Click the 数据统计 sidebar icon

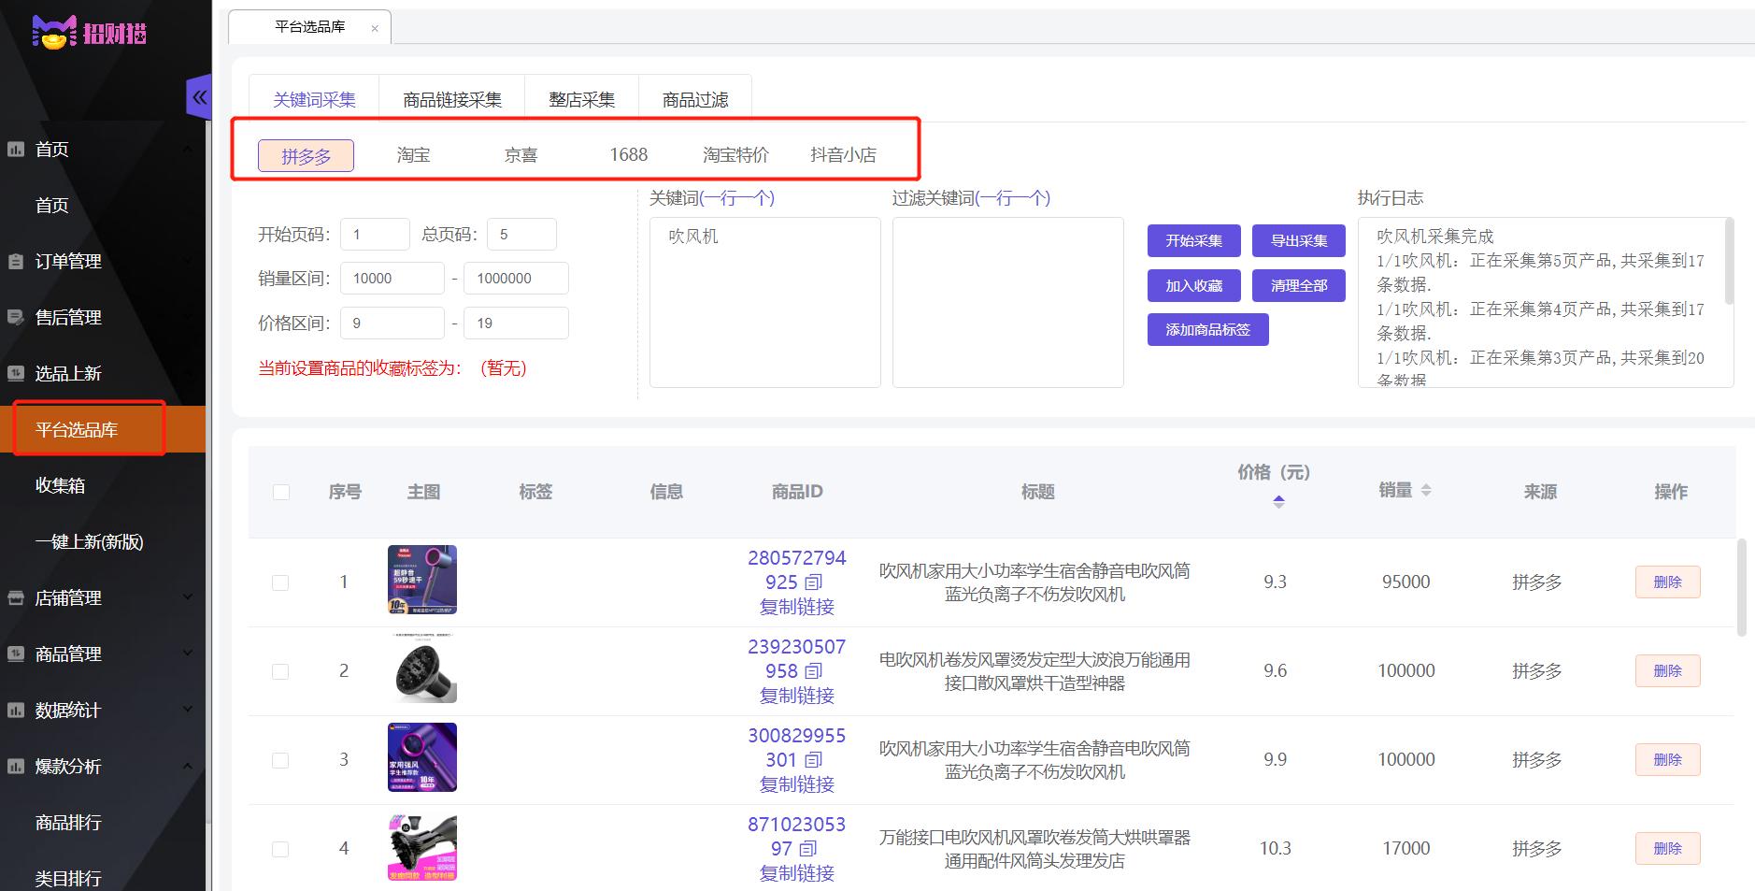15,710
